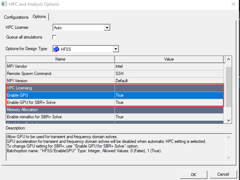Click the Name column header
Viewport: 240px width, 180px height.
pos(60,59)
